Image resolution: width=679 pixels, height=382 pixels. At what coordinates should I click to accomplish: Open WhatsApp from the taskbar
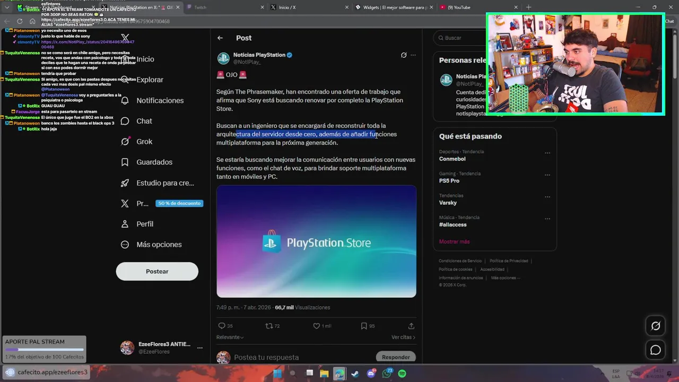coord(387,374)
